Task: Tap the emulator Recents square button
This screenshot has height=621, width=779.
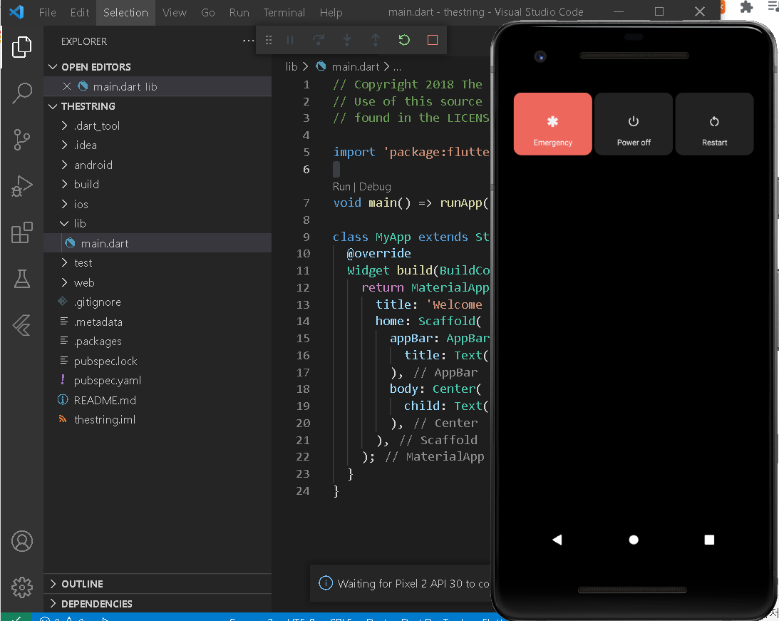Action: click(x=709, y=540)
